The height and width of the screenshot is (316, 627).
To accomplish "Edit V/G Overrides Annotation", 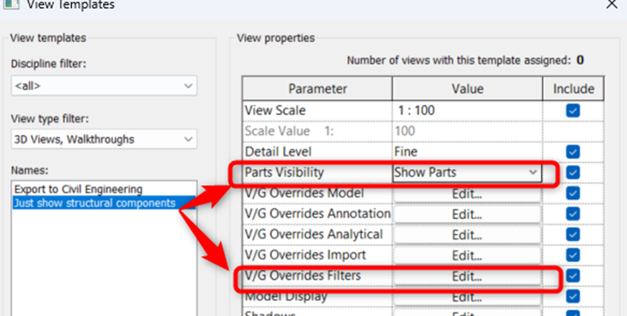I will (467, 215).
